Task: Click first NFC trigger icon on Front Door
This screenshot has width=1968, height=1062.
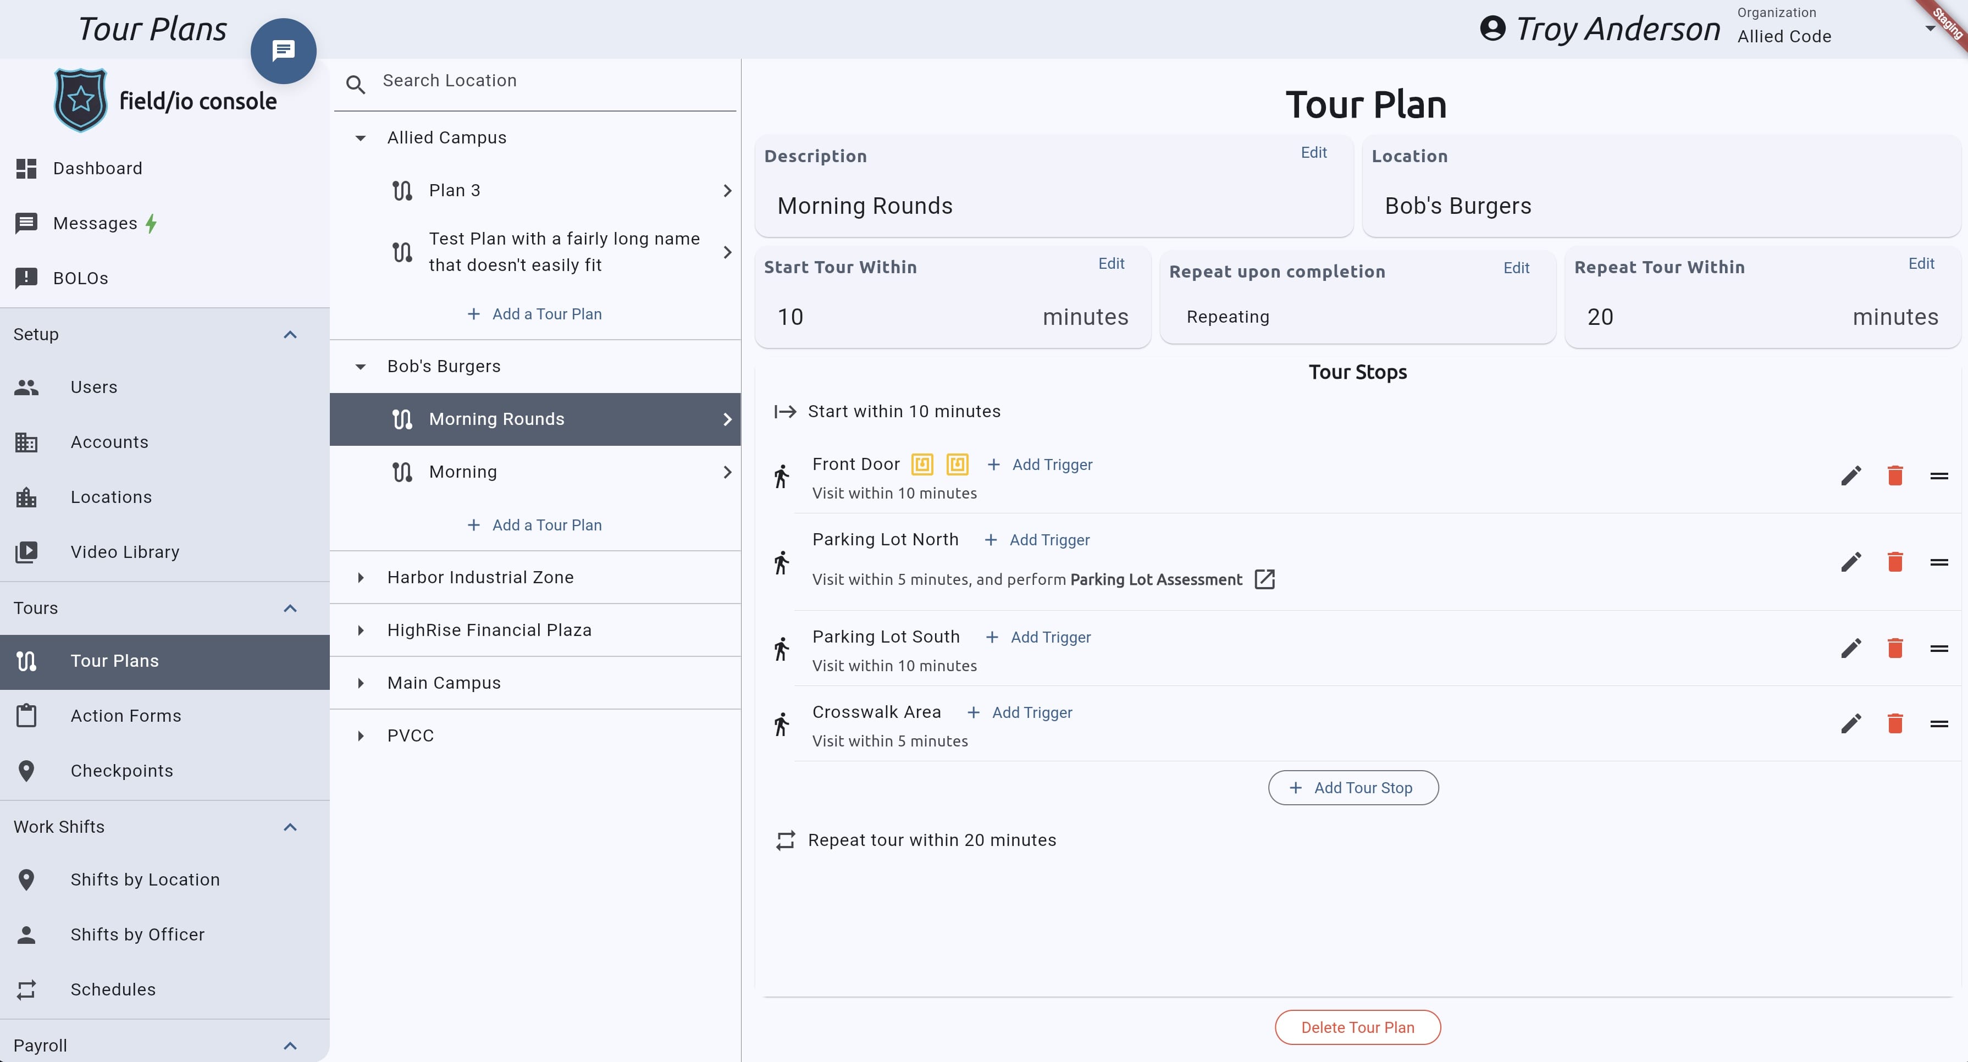Action: [922, 464]
